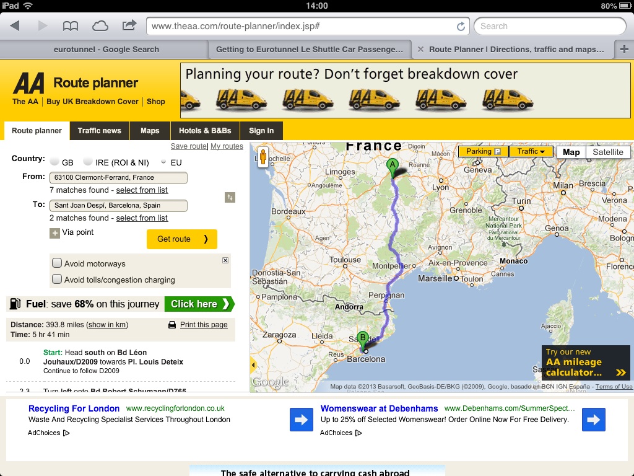Select the IRE (ROI & NI) radio
The width and height of the screenshot is (634, 476).
[88, 162]
